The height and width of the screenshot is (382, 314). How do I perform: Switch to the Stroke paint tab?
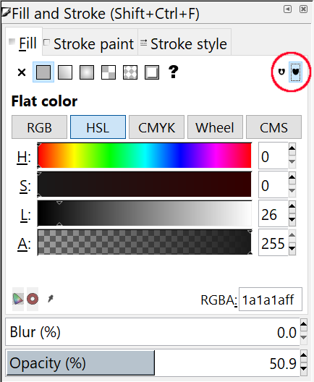coord(90,44)
